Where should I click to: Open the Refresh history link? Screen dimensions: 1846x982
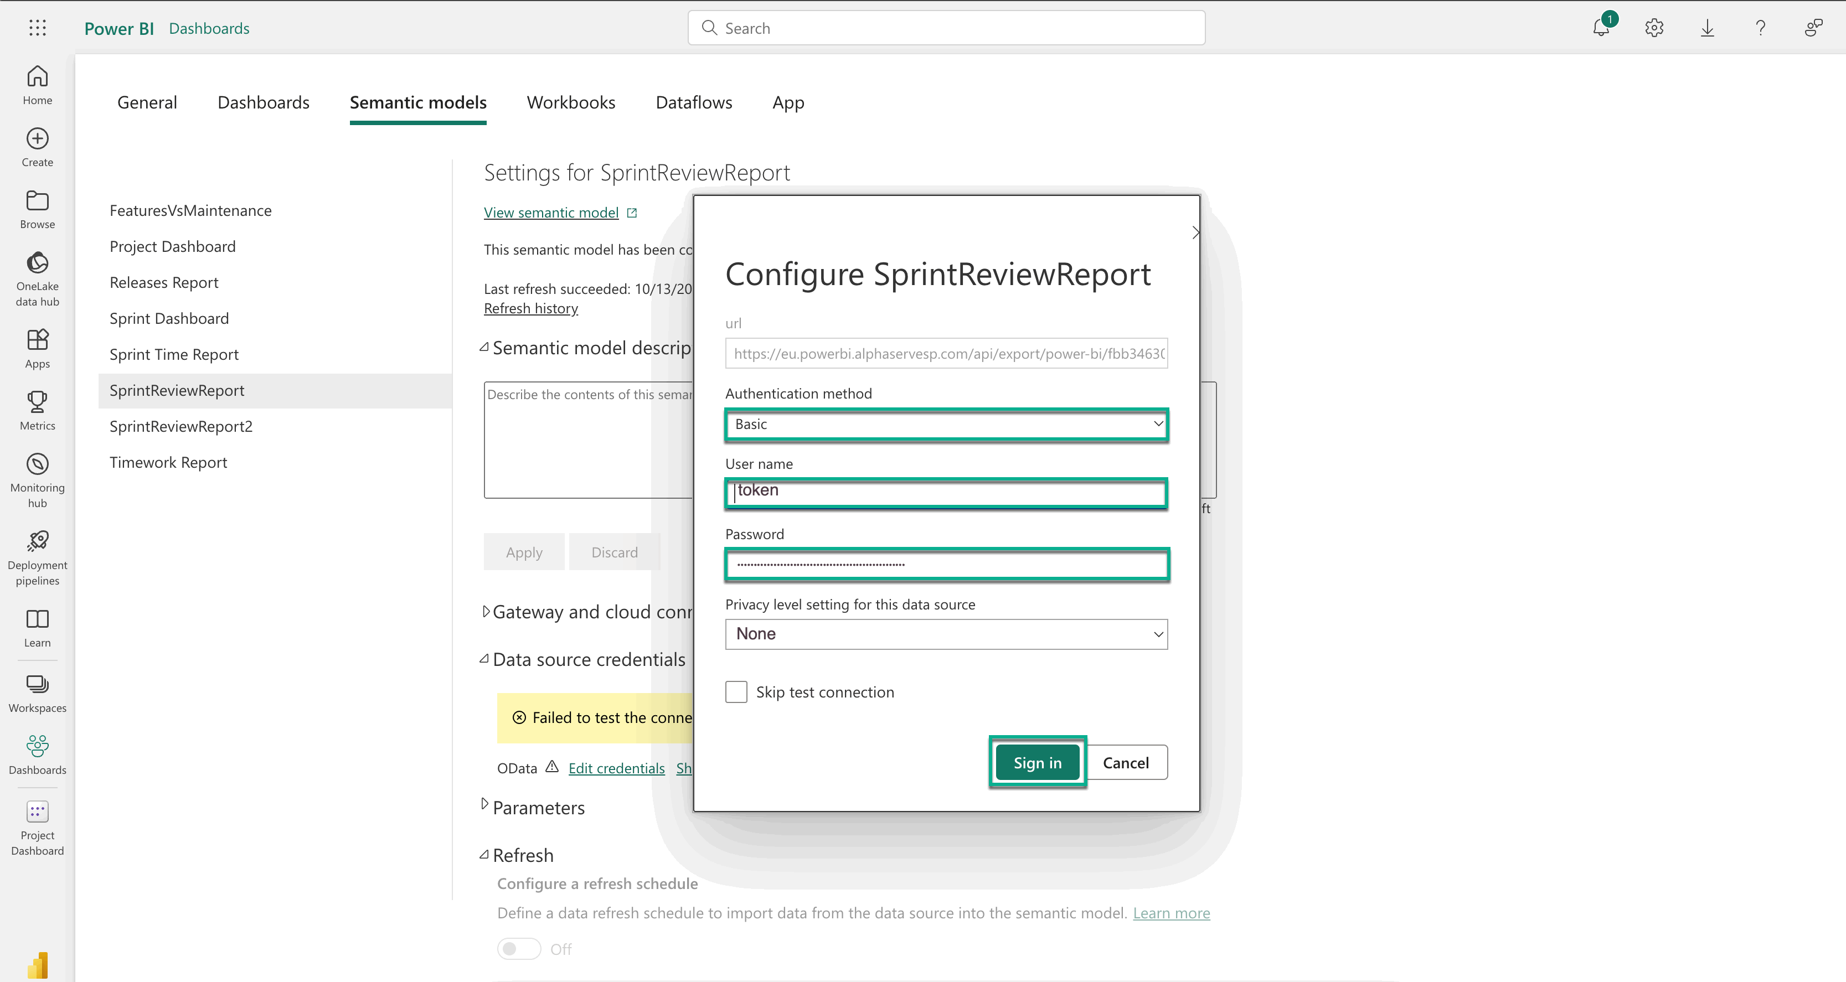[530, 308]
